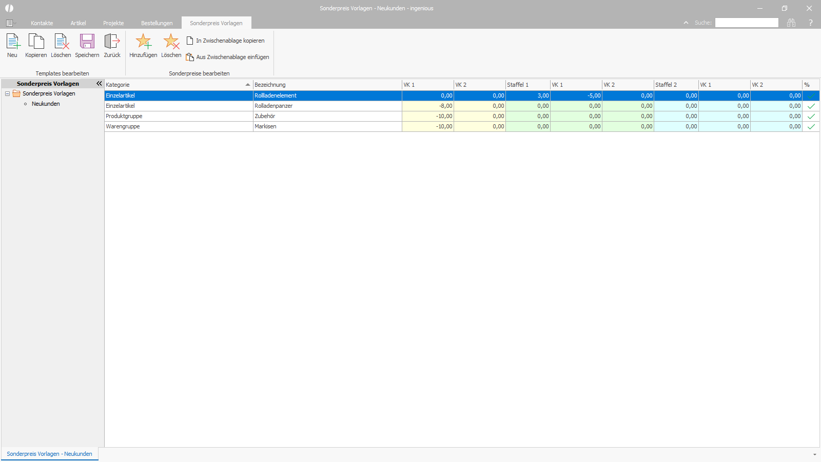Click the Warengruppe category cell
821x462 pixels.
click(179, 126)
